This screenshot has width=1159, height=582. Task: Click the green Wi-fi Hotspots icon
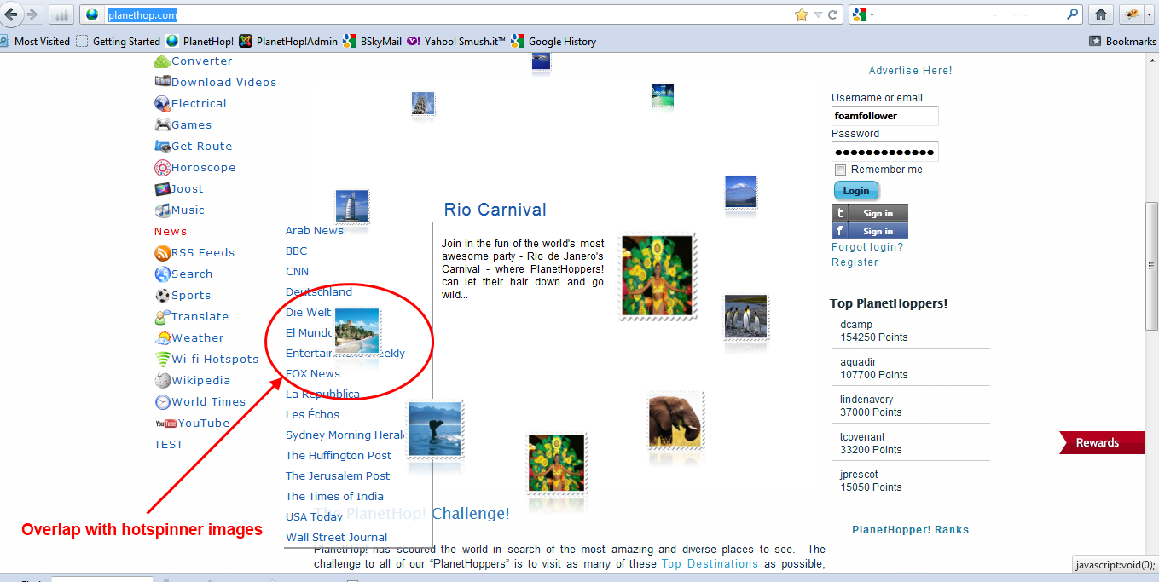[162, 360]
